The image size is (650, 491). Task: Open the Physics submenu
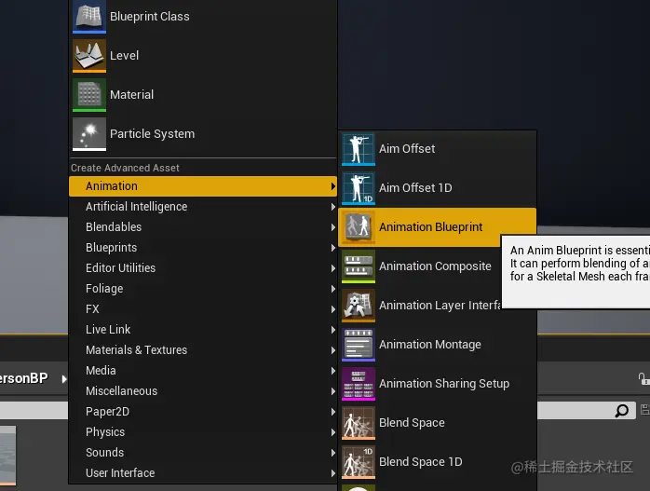pos(203,432)
